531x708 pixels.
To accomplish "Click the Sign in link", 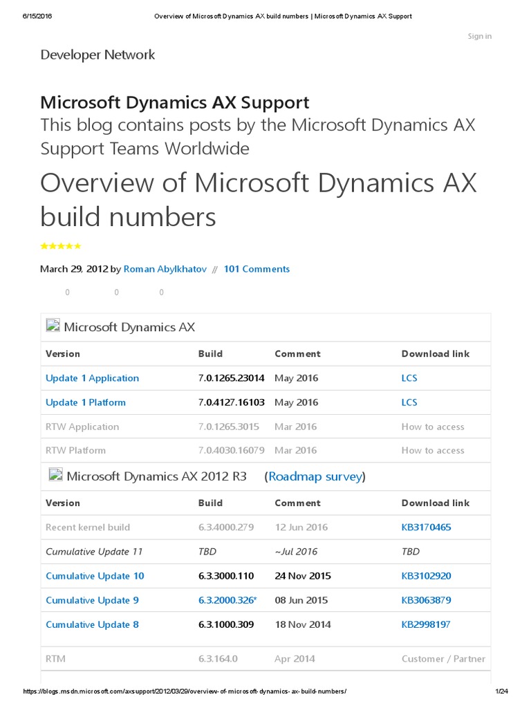I will [x=479, y=36].
